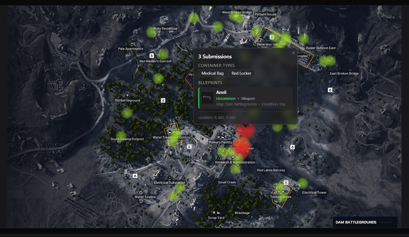
Task: Click the red heat spot under the popup pointer
Action: (246, 131)
